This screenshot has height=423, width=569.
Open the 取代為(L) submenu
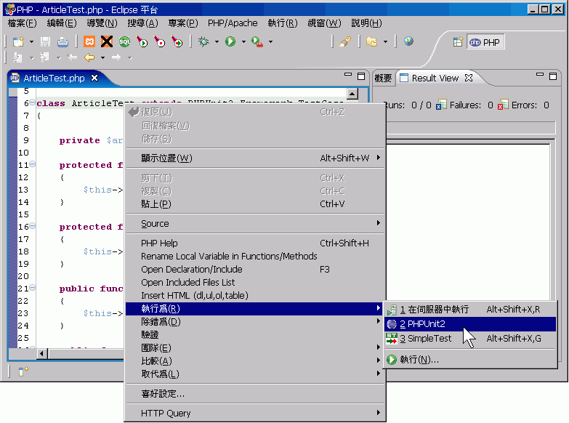[x=255, y=374]
